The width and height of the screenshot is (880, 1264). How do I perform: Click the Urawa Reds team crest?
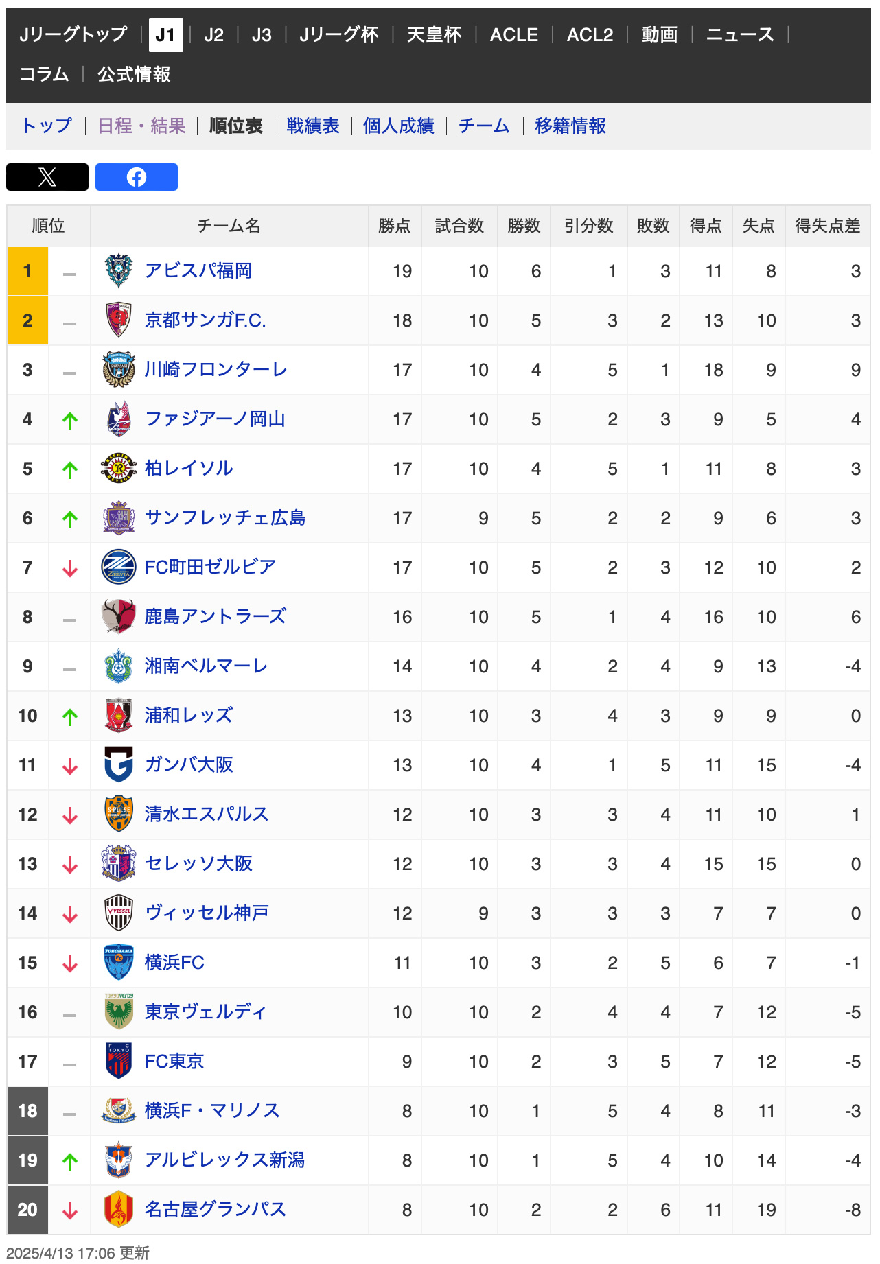point(118,716)
